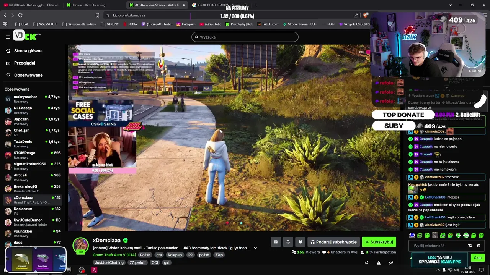Click the Roleplay tag
The width and height of the screenshot is (490, 275).
click(175, 255)
